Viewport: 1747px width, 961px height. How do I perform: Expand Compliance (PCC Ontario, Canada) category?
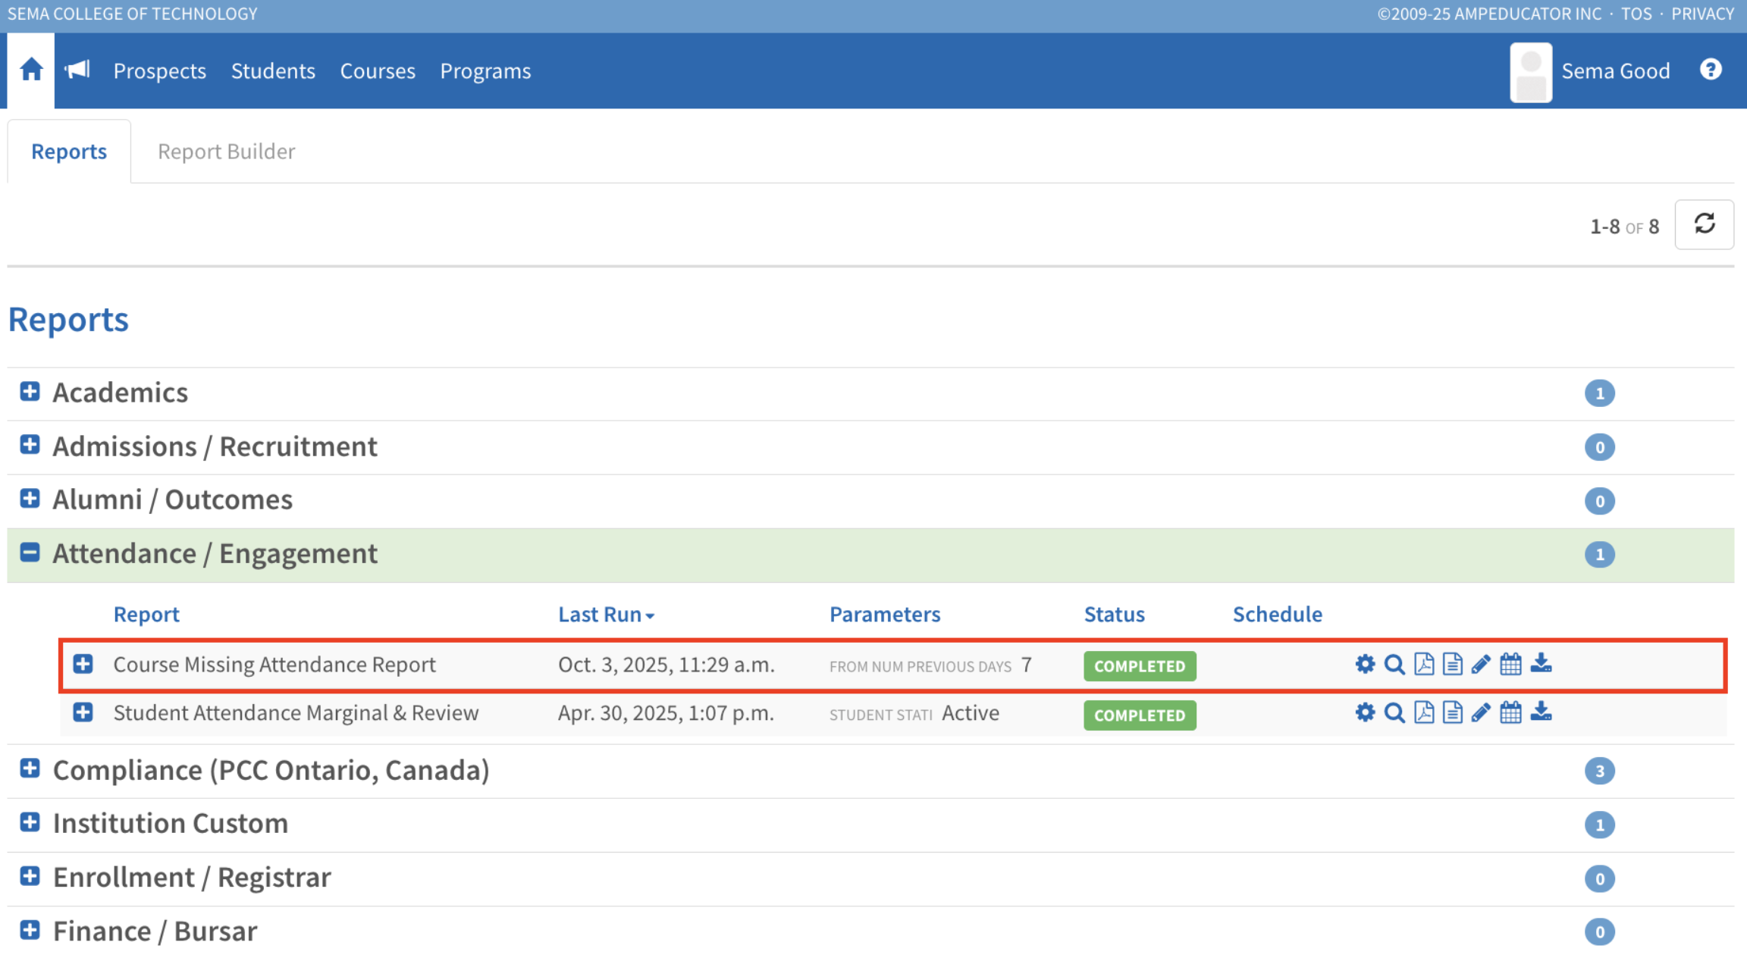pyautogui.click(x=30, y=768)
